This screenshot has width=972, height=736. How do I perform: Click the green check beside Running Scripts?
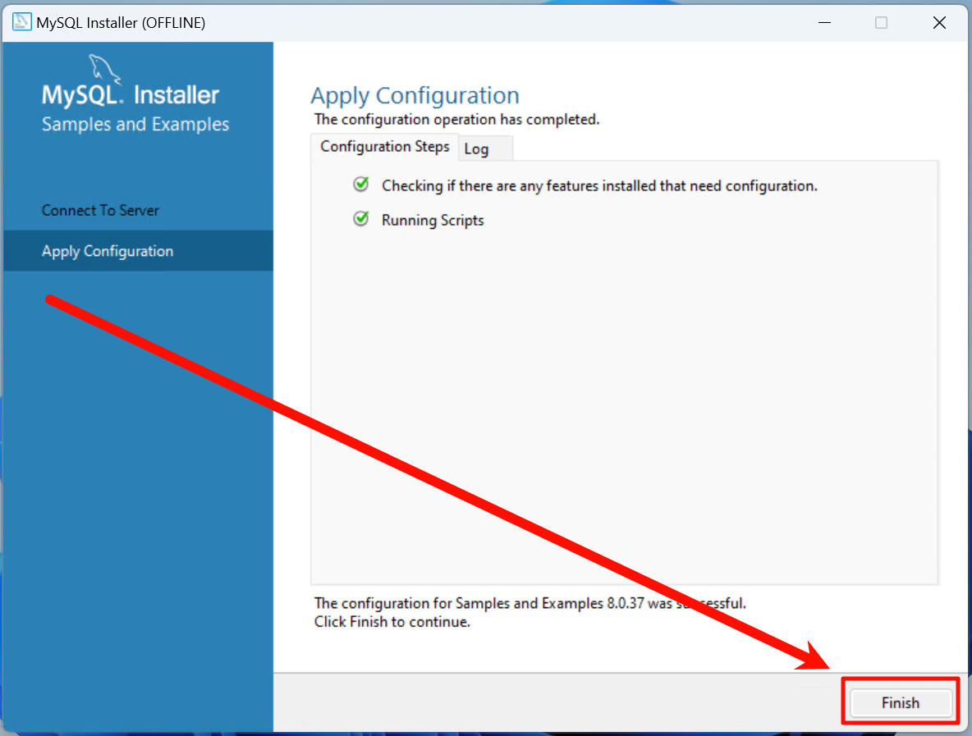[360, 219]
